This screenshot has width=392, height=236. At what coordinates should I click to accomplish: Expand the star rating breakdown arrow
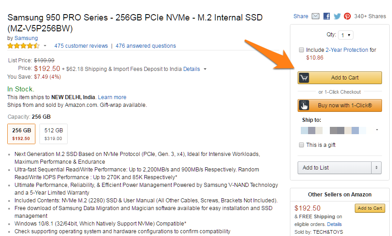[45, 46]
